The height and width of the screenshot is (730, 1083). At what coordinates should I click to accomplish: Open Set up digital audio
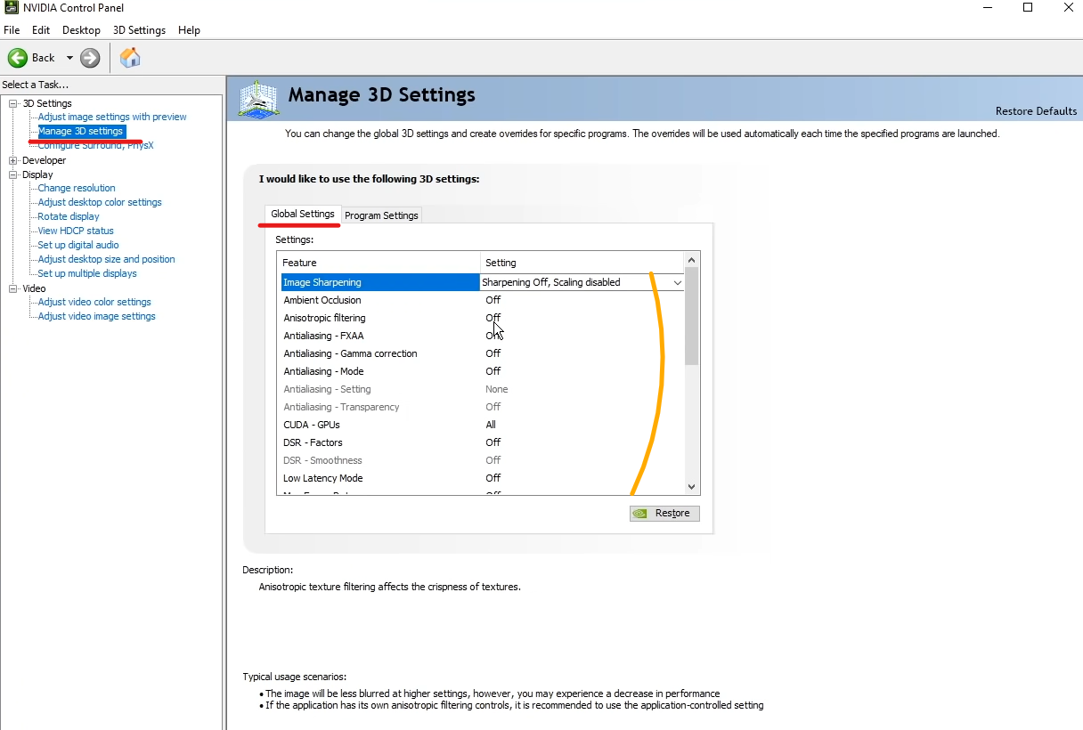(78, 245)
